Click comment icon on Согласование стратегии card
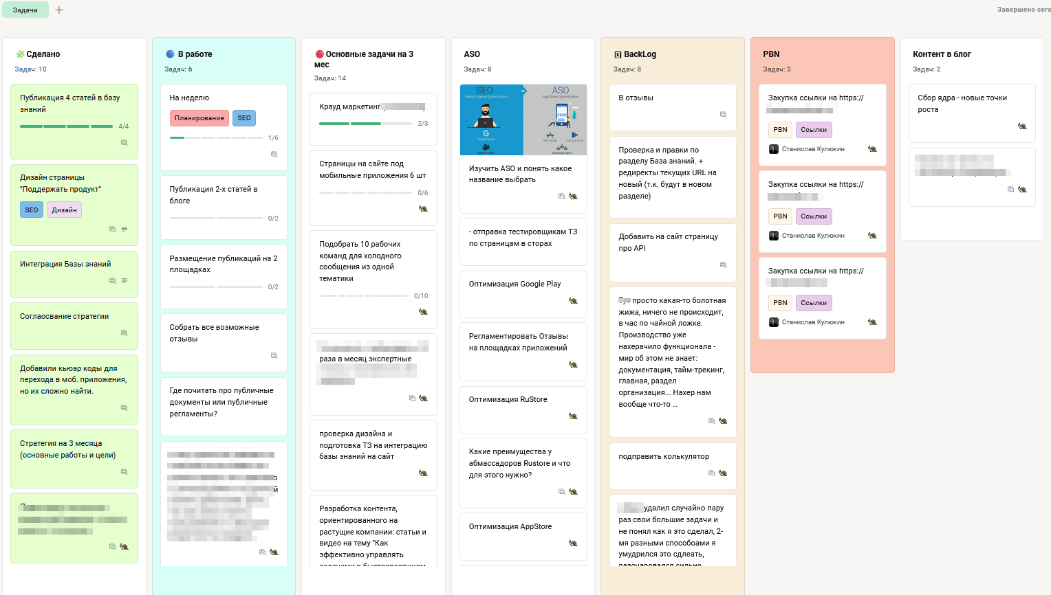The width and height of the screenshot is (1051, 595). (x=124, y=333)
